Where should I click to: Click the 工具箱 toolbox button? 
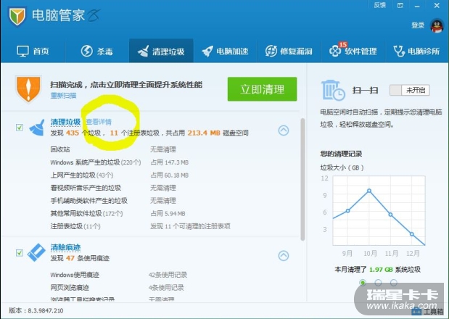[x=428, y=312]
